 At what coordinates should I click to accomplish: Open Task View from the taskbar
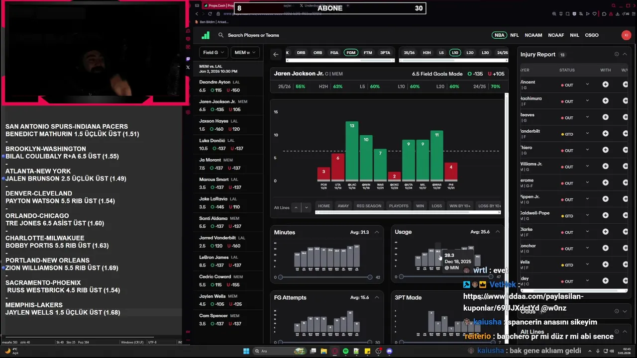[x=313, y=351]
